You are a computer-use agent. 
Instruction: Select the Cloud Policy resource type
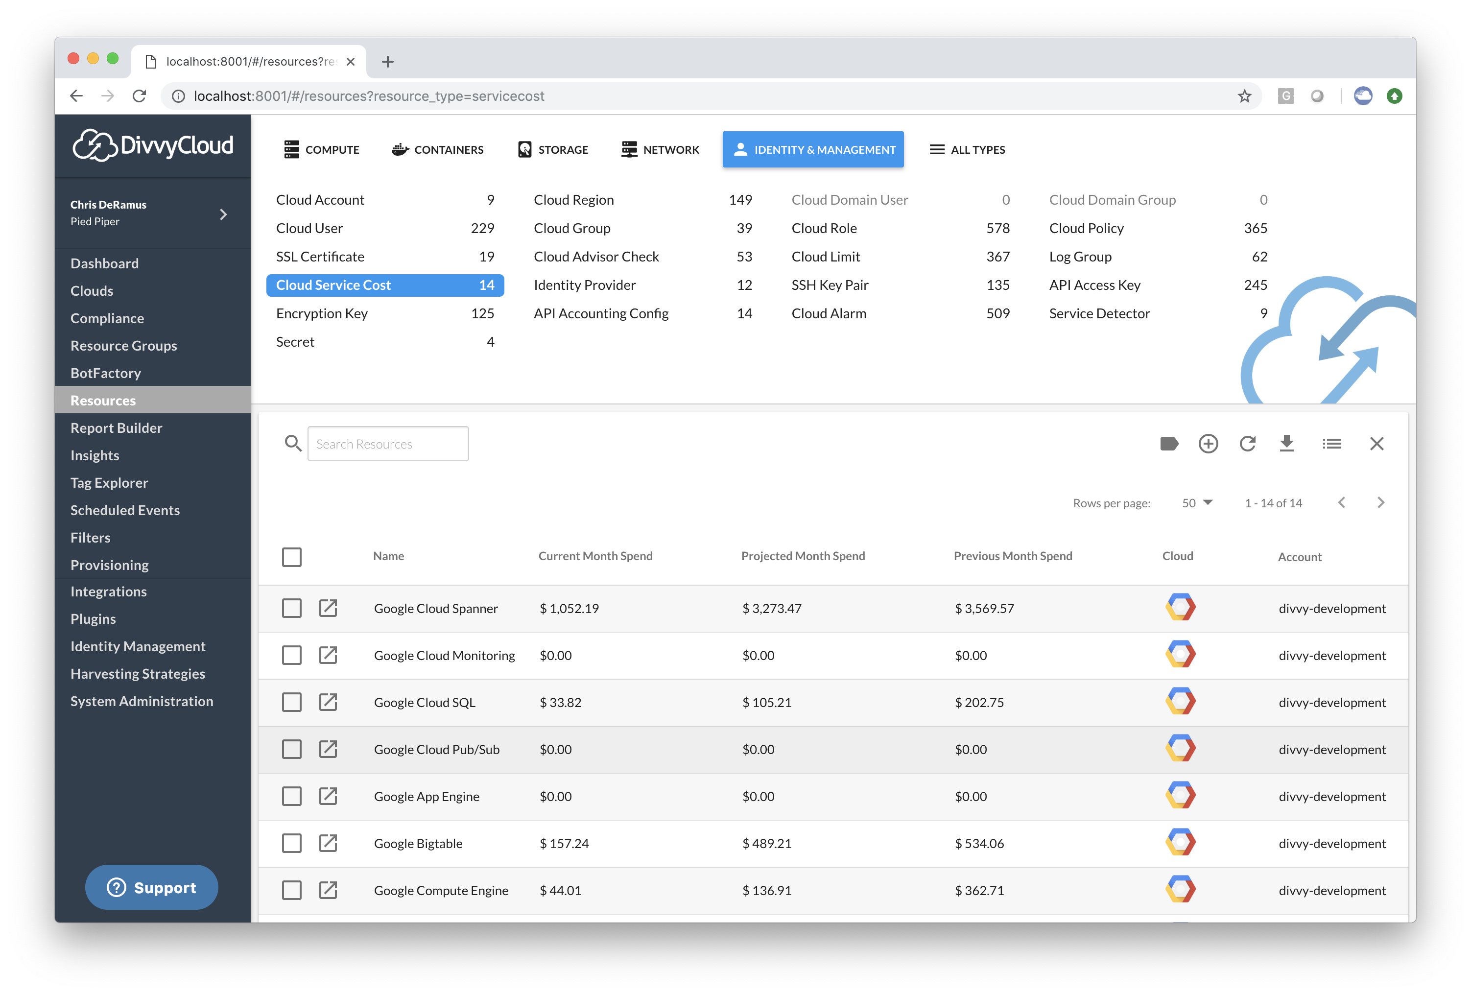[x=1157, y=228]
